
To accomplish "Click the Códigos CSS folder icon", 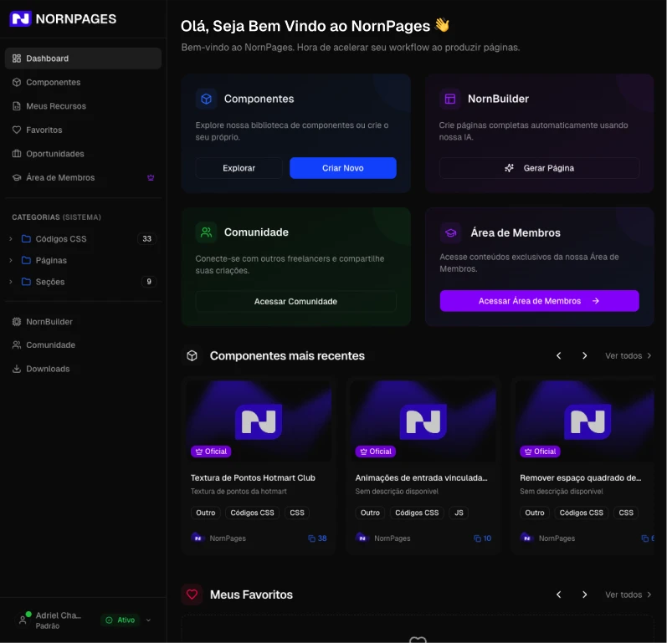I will (x=26, y=238).
